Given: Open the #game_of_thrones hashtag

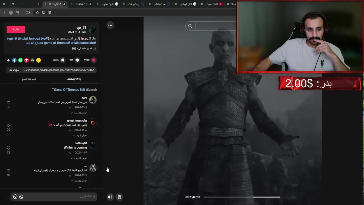Looking at the screenshot, I should [57, 43].
